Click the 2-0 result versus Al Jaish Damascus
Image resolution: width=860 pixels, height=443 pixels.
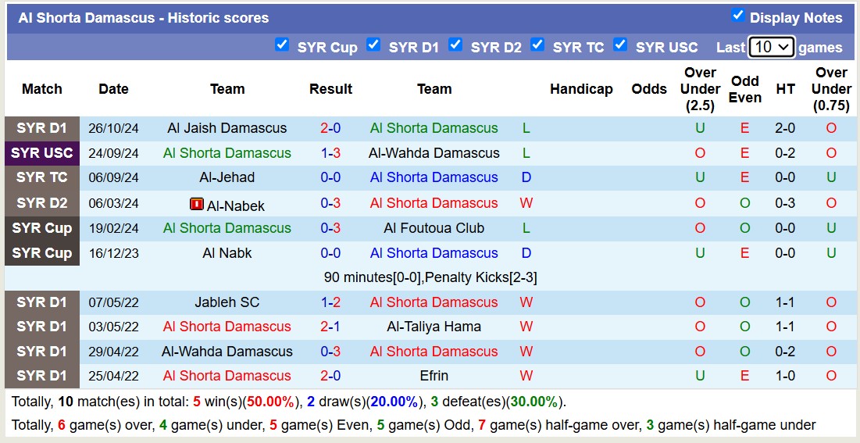point(330,128)
